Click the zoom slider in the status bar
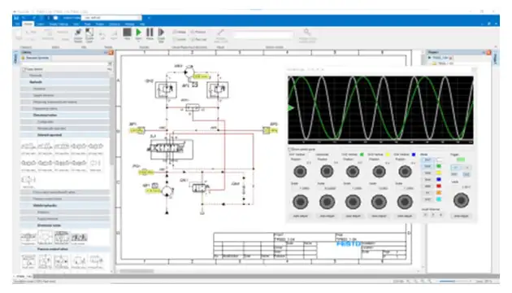This screenshot has height=293, width=512. pyautogui.click(x=453, y=282)
